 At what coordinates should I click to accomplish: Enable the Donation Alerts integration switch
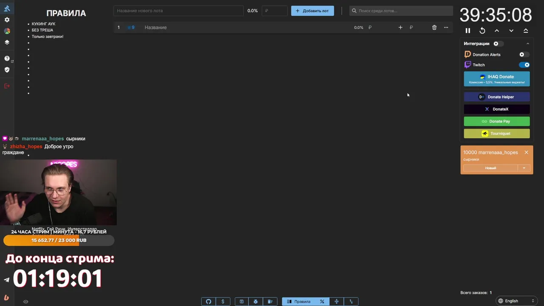pos(524,54)
